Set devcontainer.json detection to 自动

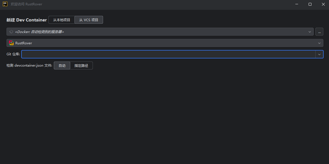(x=62, y=66)
